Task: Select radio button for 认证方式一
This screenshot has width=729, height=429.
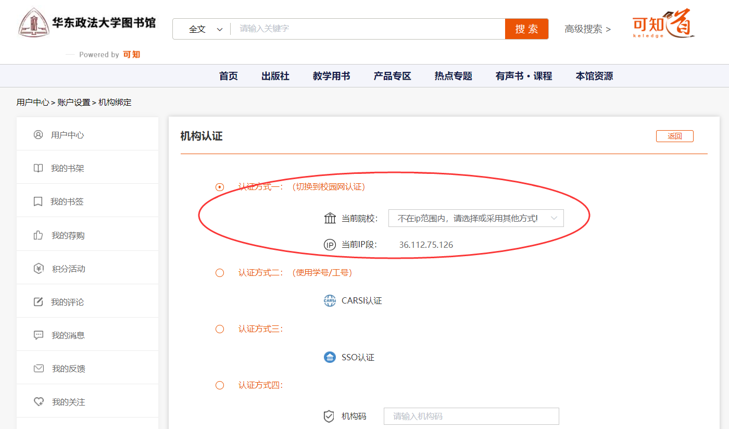Action: (x=220, y=187)
